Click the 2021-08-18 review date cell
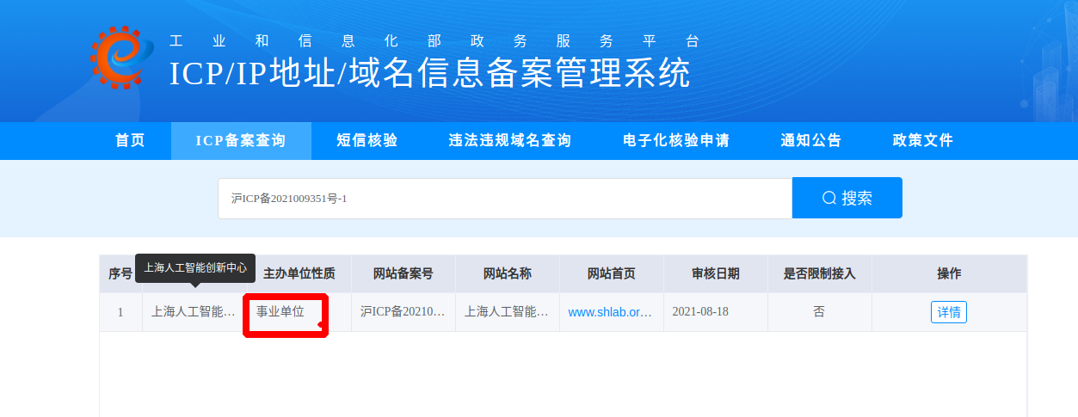 [x=716, y=312]
